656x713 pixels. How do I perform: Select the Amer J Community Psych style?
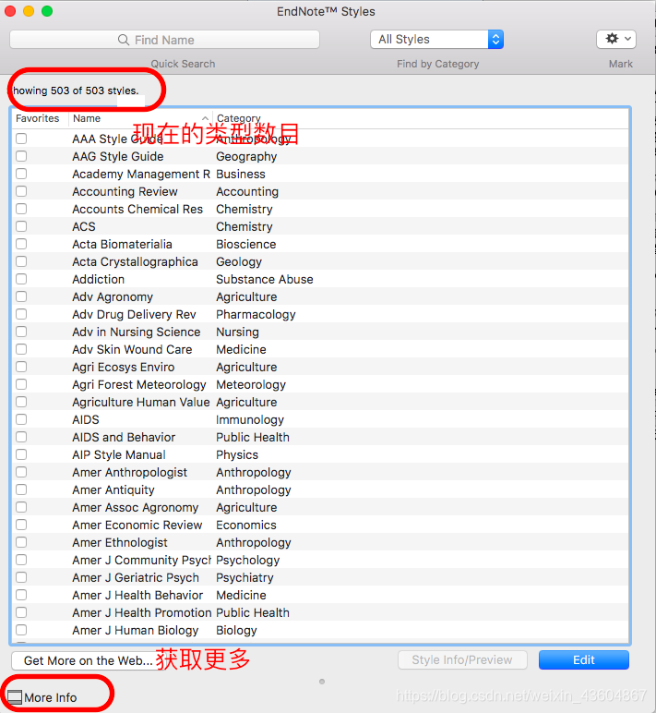(141, 560)
